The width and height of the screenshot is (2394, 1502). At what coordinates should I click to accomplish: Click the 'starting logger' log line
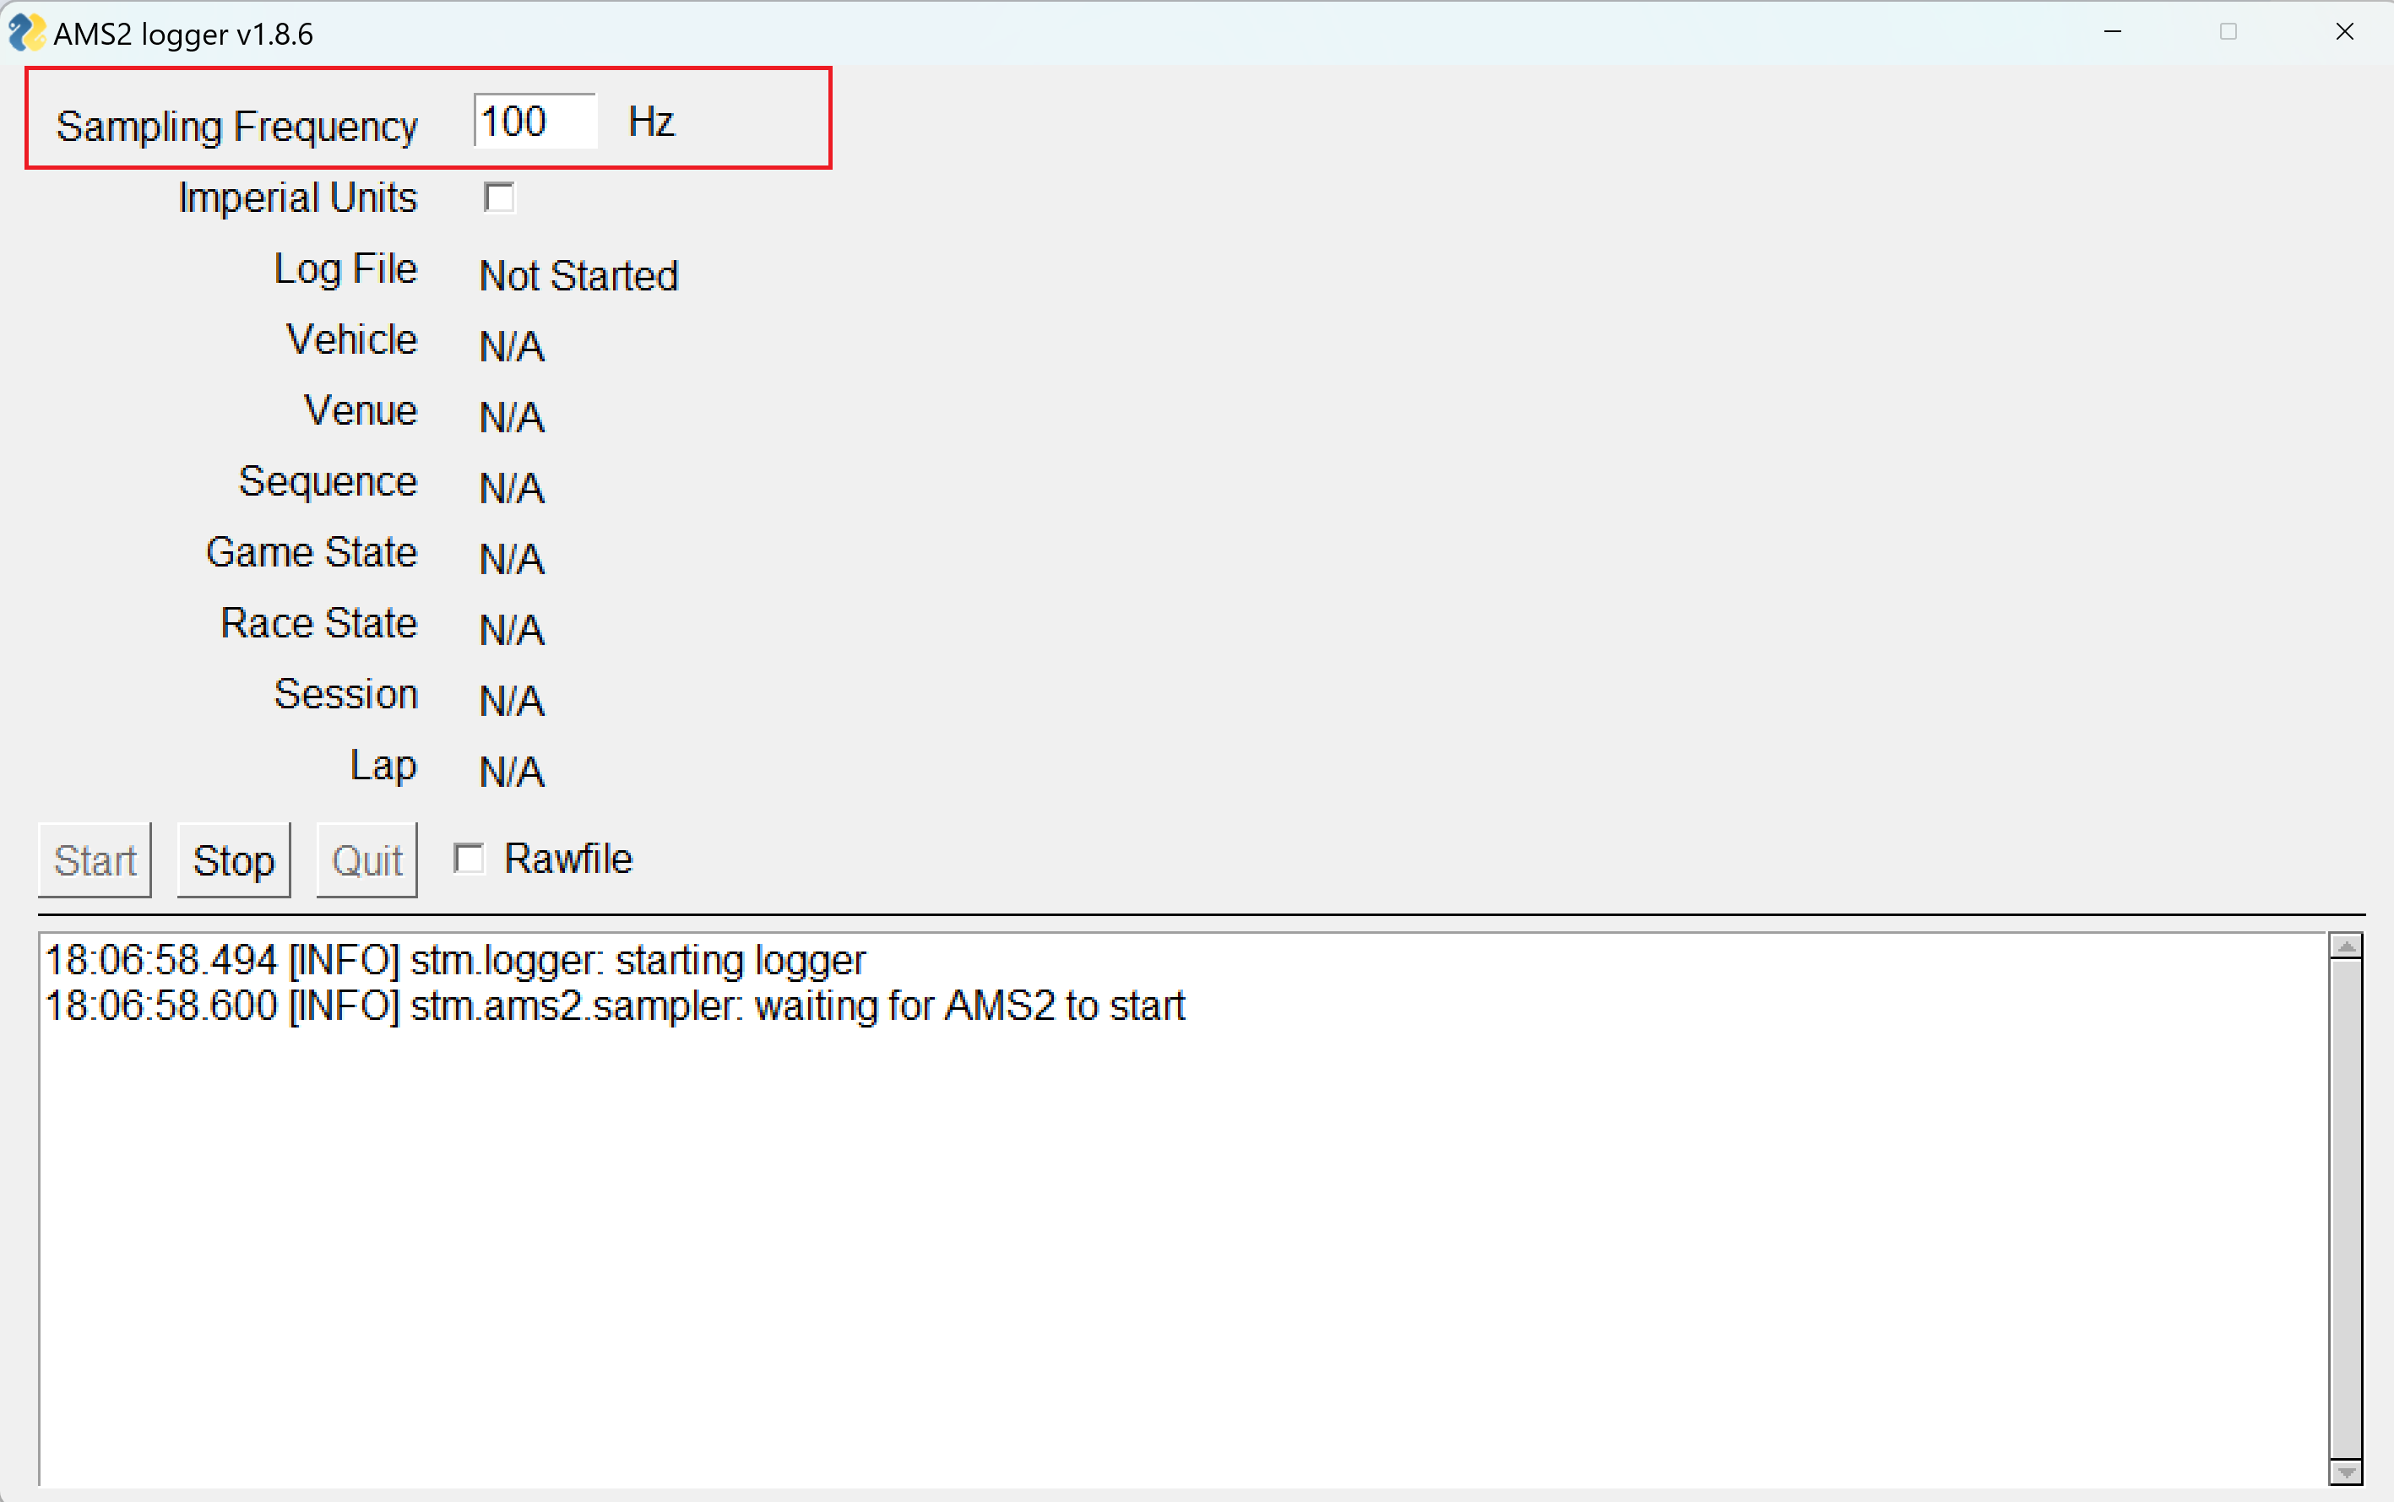pos(456,961)
